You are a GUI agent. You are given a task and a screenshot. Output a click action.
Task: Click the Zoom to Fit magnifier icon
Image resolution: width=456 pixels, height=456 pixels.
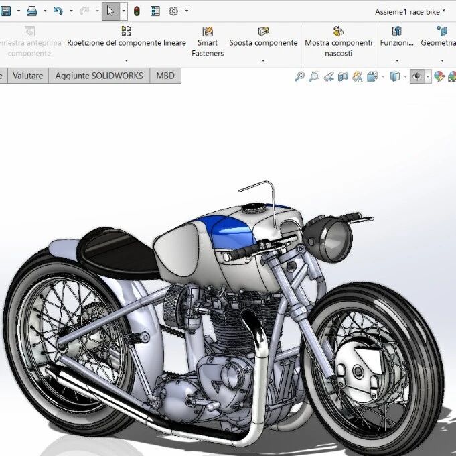[299, 76]
